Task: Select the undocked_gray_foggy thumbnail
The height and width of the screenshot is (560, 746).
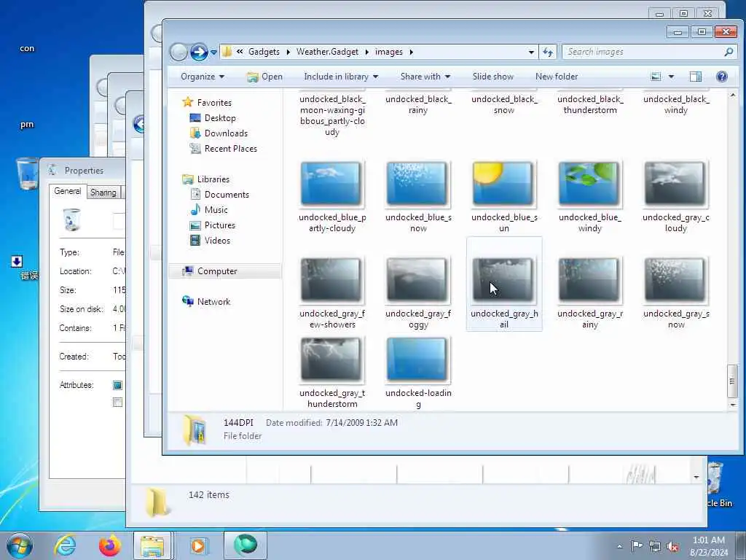Action: [x=417, y=280]
